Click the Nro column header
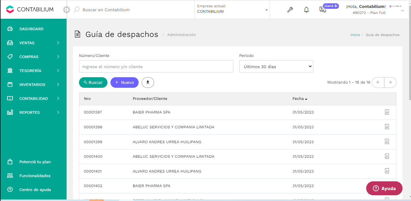Viewport: 411px width, 201px height. point(87,99)
